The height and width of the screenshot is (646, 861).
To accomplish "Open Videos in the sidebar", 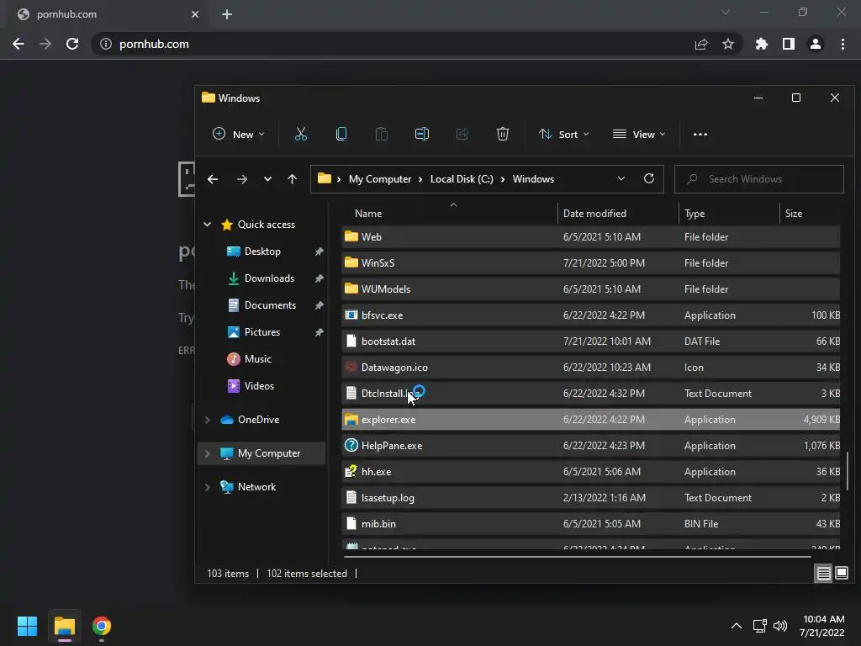I will coord(259,385).
